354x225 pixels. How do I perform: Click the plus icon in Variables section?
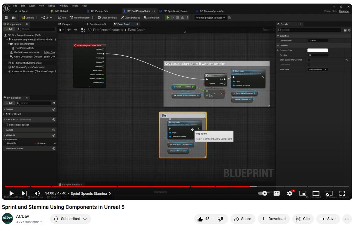[x=54, y=135]
